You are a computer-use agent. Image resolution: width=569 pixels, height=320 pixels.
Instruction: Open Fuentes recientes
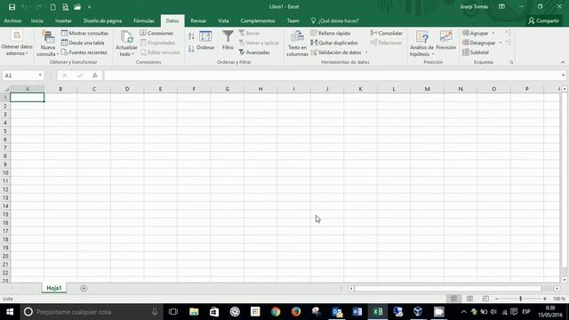[x=84, y=52]
